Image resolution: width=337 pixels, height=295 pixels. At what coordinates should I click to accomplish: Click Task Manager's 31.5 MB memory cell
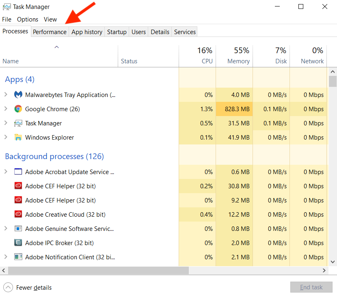[234, 123]
